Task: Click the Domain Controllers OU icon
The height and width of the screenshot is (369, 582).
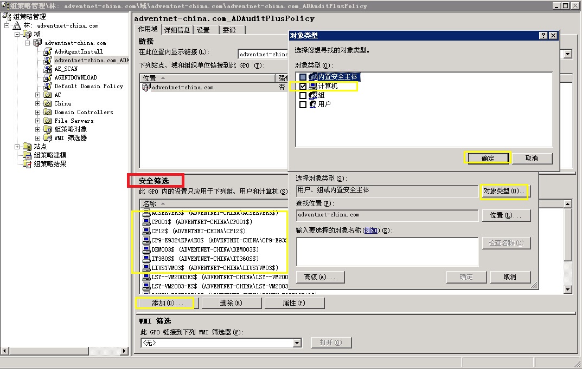Action: point(48,112)
